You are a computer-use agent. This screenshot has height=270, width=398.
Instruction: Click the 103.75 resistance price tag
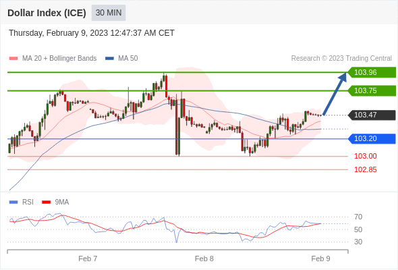pyautogui.click(x=372, y=90)
